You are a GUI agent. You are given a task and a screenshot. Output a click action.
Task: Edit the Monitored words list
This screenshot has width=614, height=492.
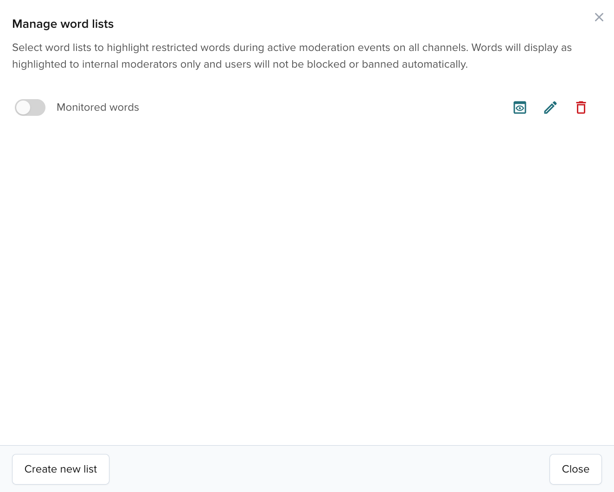[550, 107]
